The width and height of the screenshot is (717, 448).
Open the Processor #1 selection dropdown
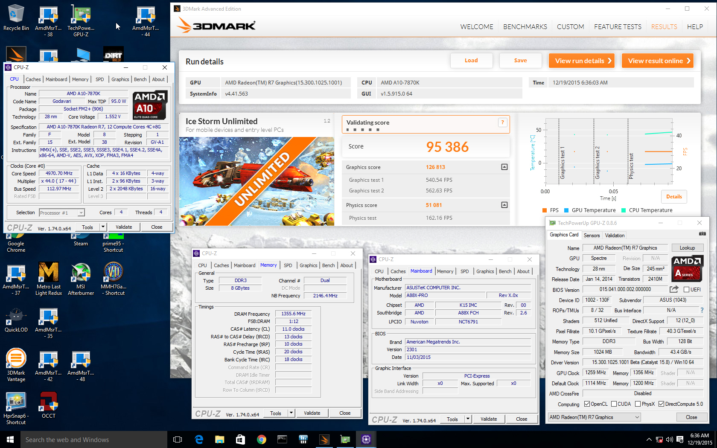[62, 212]
